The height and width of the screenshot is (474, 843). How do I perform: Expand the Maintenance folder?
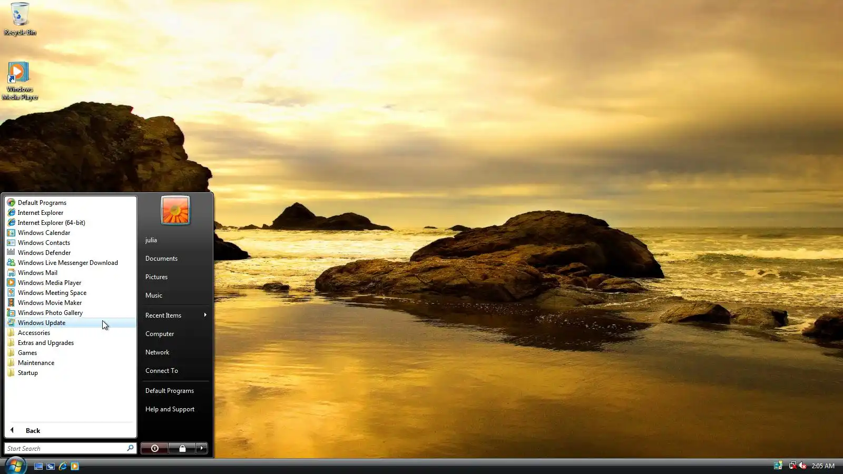coord(71,363)
